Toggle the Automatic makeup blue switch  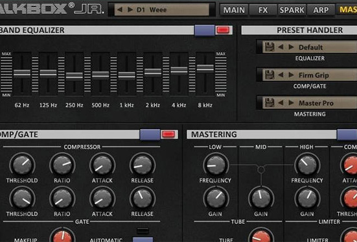[143, 239]
